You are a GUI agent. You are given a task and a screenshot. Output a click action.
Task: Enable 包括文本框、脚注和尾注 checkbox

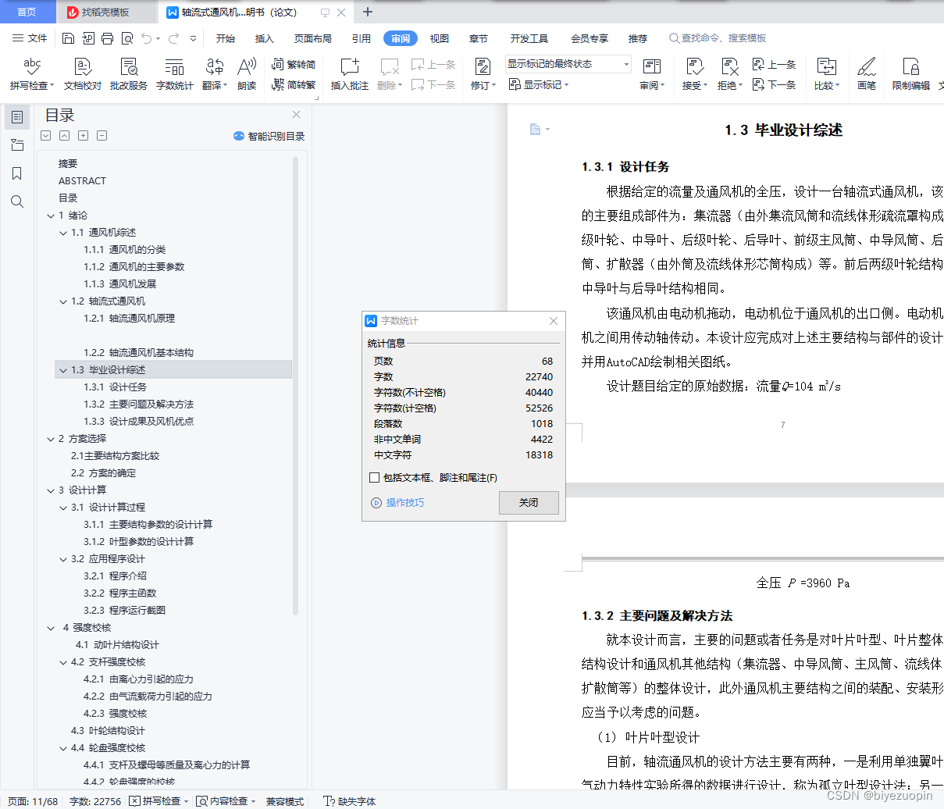(374, 477)
